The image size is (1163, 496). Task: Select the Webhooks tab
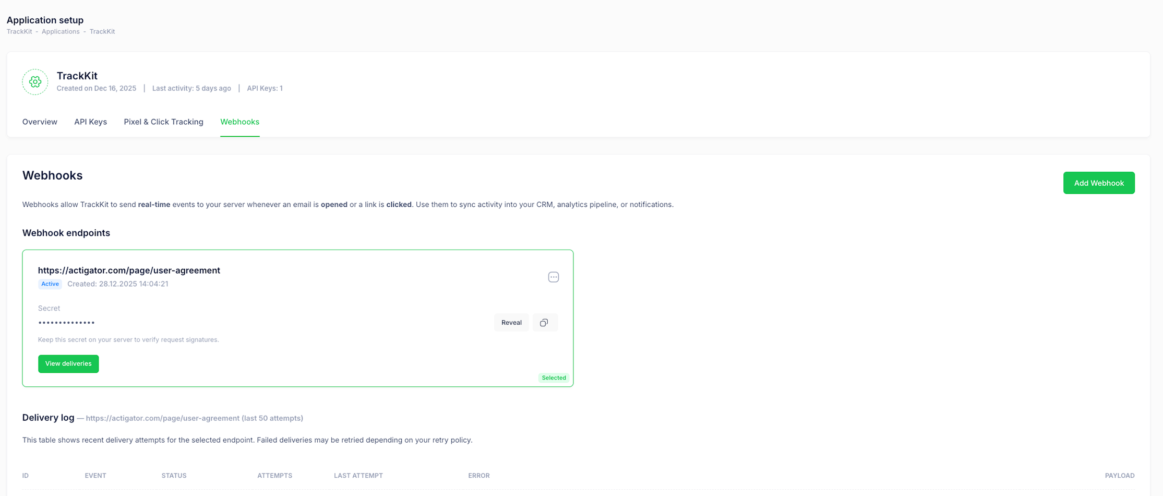pos(239,122)
